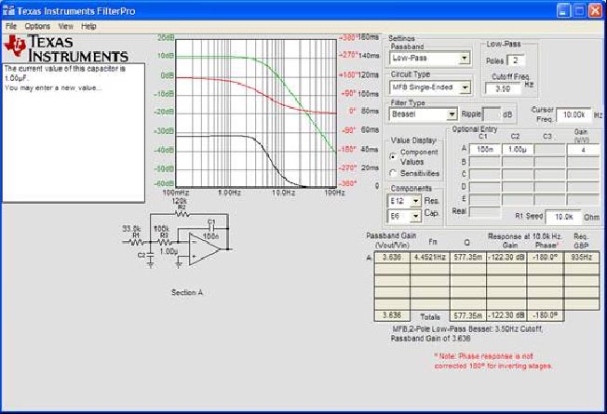This screenshot has width=607, height=414.
Task: Expand the Passband Low-Pass dropdown
Action: pos(464,59)
